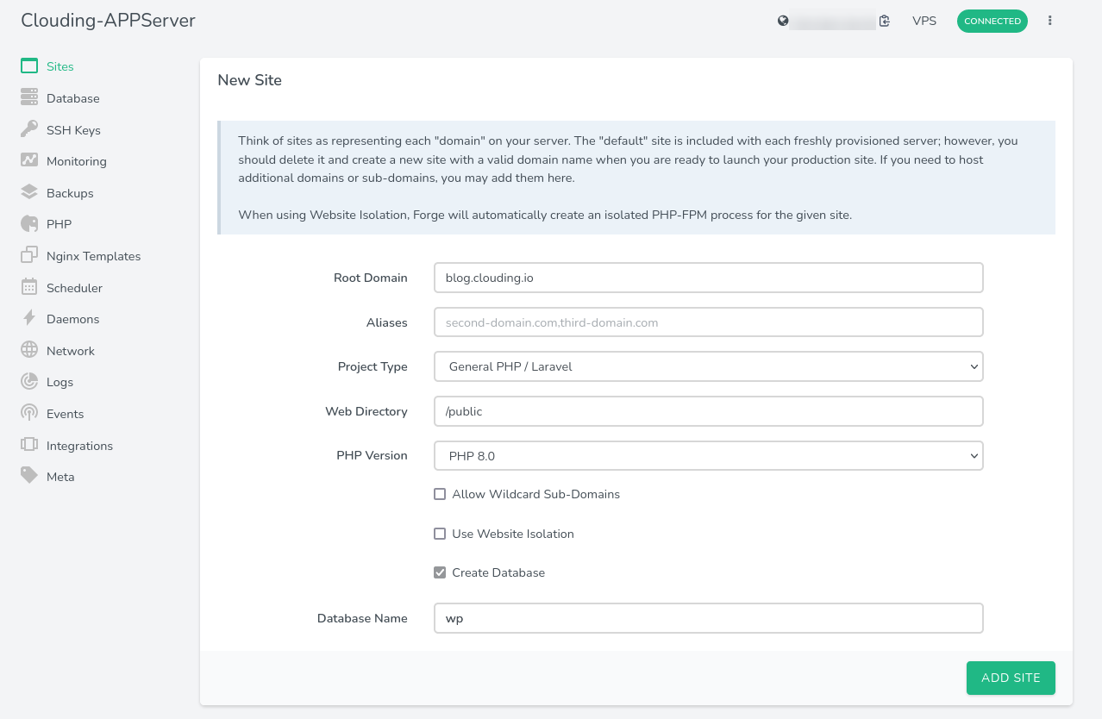Focus the Aliases input field
Viewport: 1102px width, 719px height.
[x=709, y=322]
